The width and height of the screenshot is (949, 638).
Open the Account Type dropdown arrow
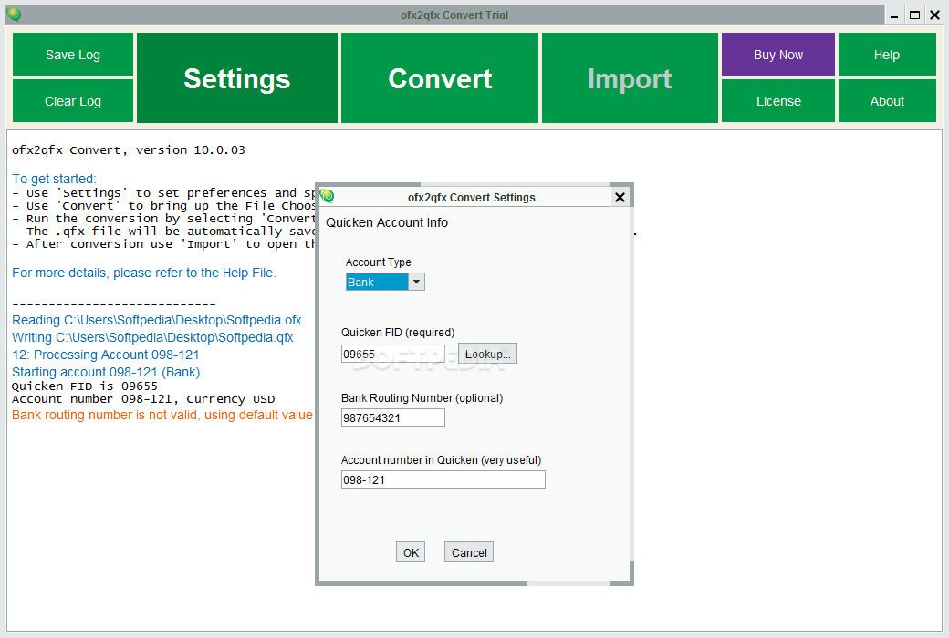tap(416, 282)
